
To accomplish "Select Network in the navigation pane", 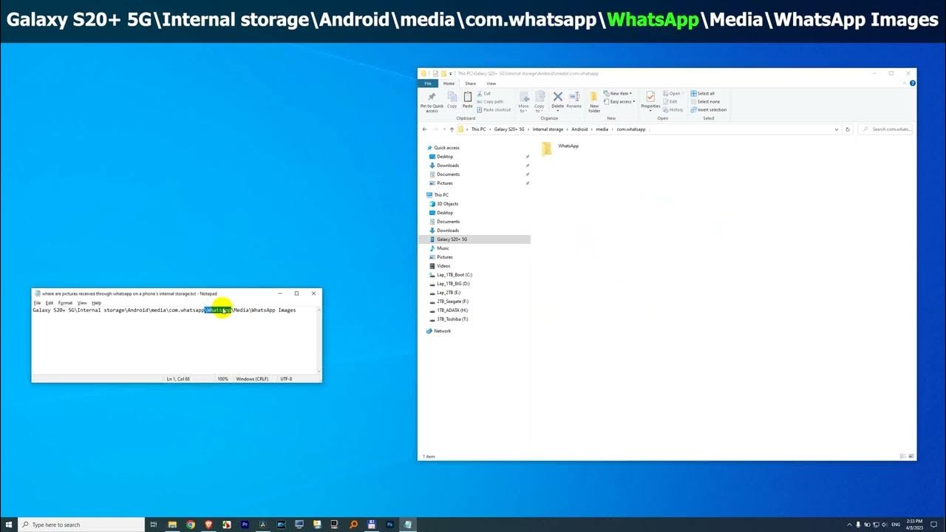I will tap(438, 331).
